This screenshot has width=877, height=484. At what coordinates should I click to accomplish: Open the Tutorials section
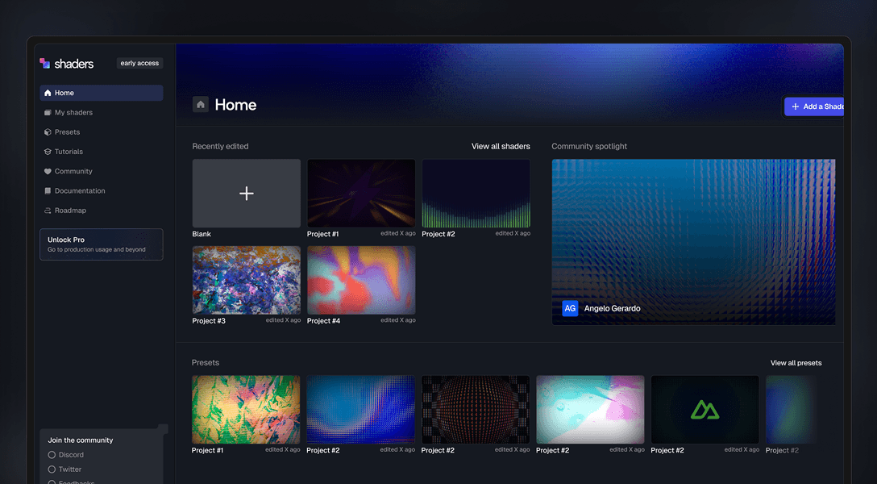(x=102, y=152)
